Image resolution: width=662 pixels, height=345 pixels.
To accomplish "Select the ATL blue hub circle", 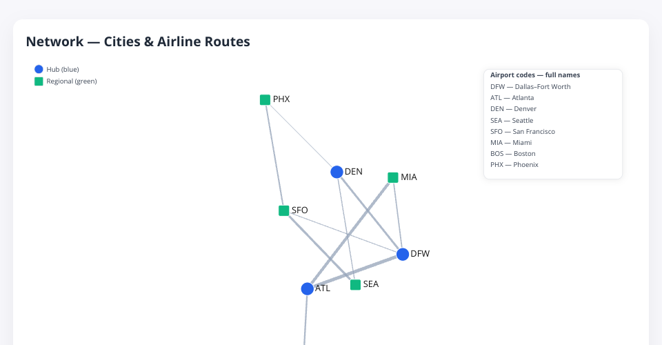I will (x=307, y=288).
